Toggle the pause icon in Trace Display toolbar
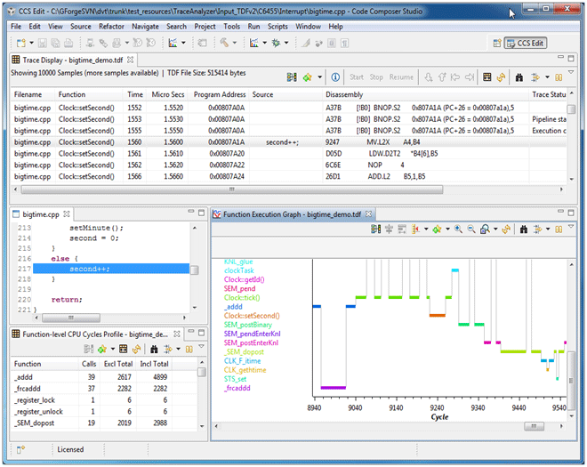Viewport: 587px width, 467px height. [559, 77]
